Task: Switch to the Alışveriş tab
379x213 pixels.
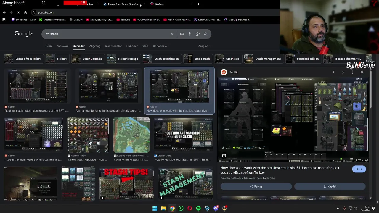Action: tap(95, 46)
